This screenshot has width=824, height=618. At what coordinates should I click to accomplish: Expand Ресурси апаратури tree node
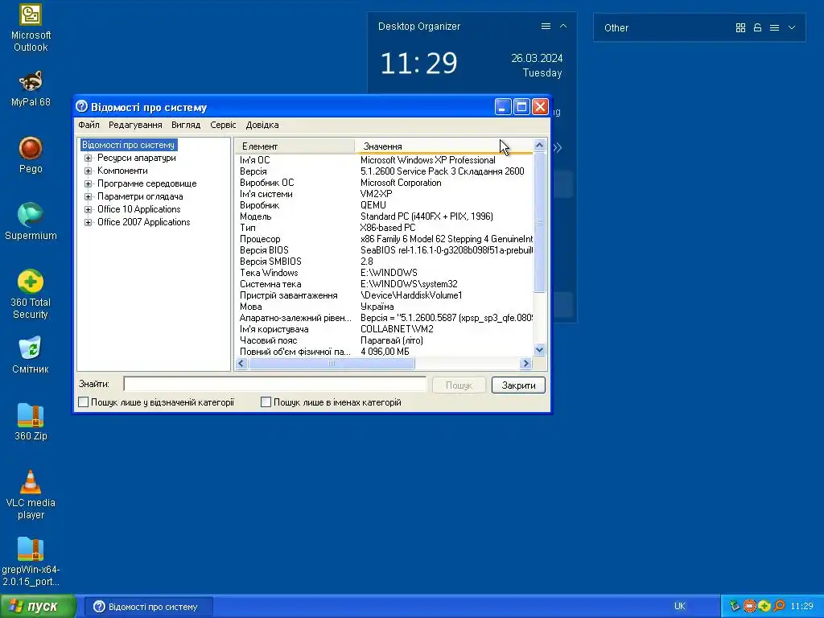(x=88, y=159)
